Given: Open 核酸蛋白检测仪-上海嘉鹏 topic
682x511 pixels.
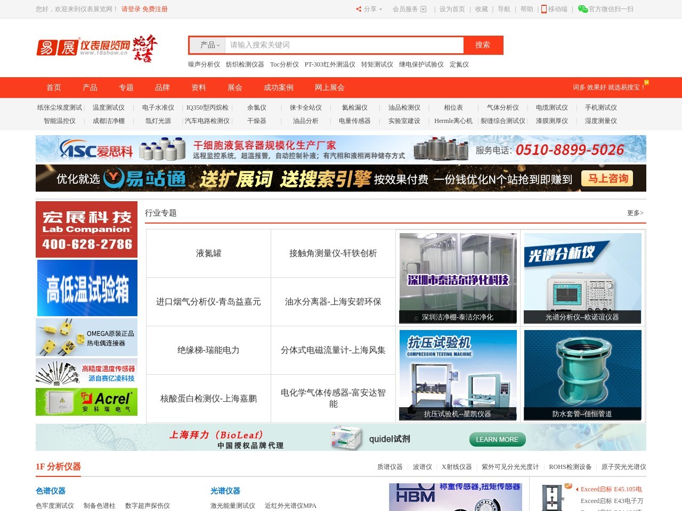Looking at the screenshot, I should [x=209, y=398].
